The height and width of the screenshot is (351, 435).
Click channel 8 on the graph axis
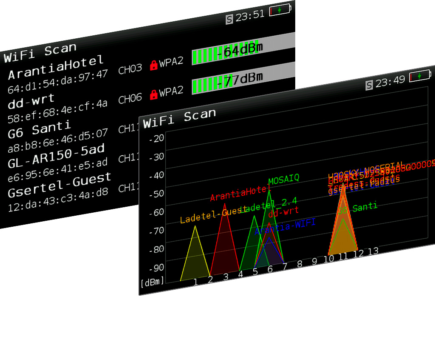coord(299,264)
